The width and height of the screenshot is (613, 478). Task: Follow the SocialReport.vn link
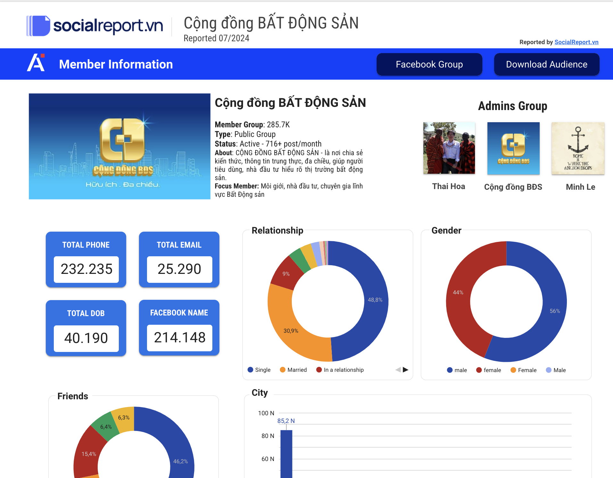(576, 42)
